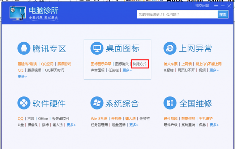Click the 腾讯专区 heading text
235x149 pixels.
(x=49, y=49)
